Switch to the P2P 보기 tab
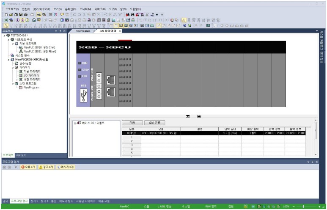Viewport: 327px width, 210px height. pos(21,155)
